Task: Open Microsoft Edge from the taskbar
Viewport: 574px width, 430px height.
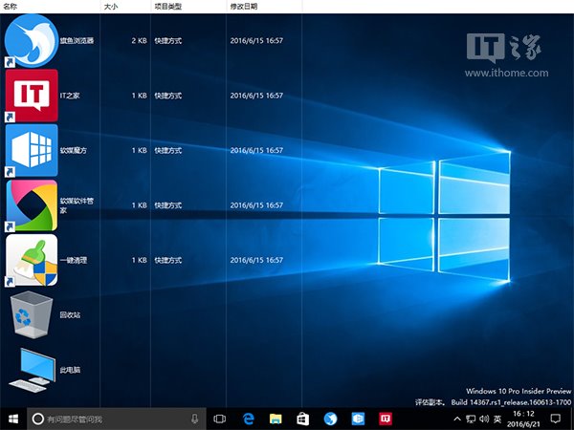Action: coord(247,419)
